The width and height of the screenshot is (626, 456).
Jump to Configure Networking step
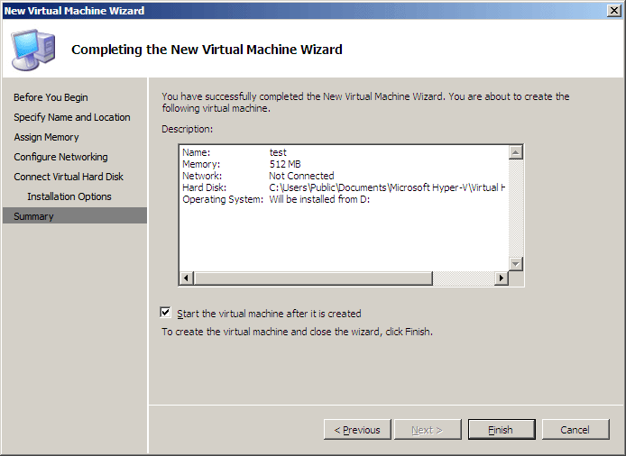[x=60, y=157]
